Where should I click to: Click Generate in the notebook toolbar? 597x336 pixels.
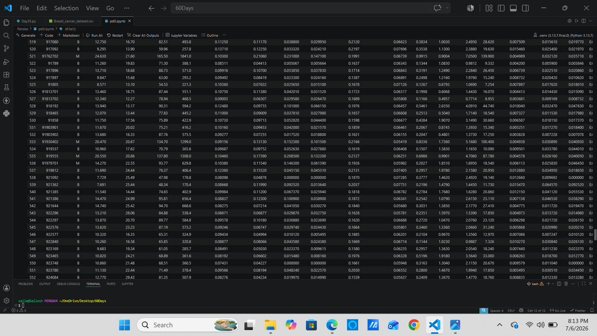[26, 35]
